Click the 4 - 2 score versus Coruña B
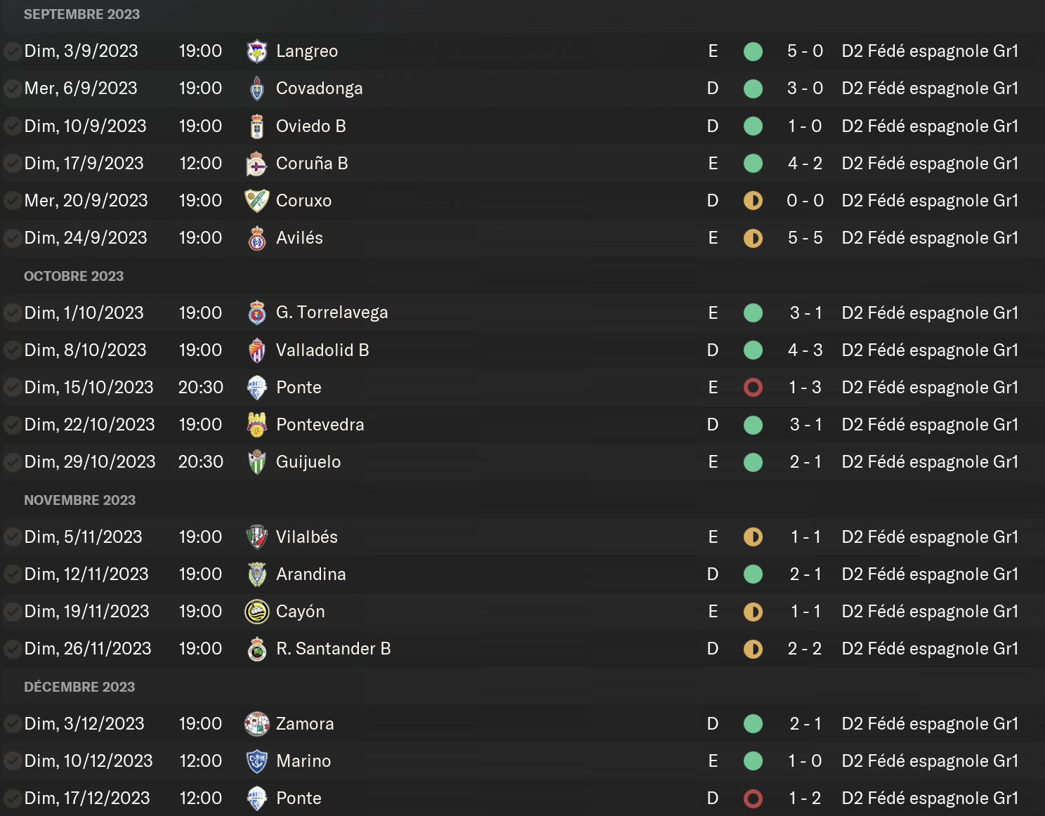 point(805,164)
